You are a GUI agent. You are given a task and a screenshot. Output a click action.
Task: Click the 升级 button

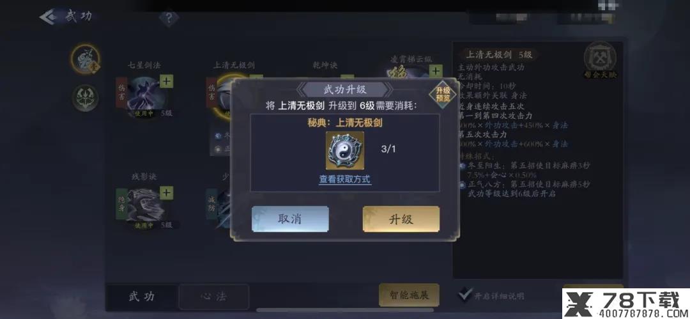401,219
